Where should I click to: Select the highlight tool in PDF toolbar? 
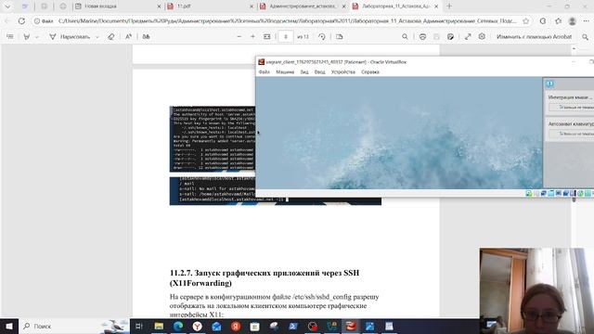tap(27, 37)
